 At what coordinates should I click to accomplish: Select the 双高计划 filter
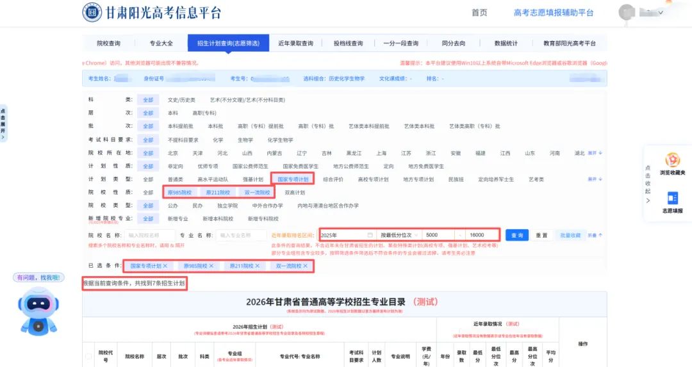(295, 192)
